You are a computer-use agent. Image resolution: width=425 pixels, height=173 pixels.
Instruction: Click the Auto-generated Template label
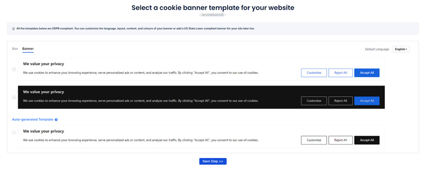click(33, 119)
